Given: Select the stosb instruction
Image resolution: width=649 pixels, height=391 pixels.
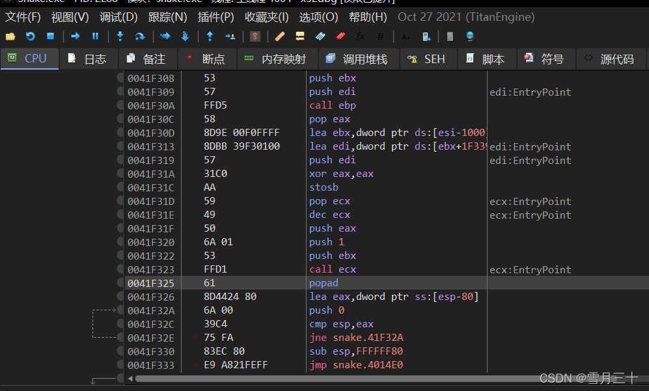Looking at the screenshot, I should pos(324,187).
